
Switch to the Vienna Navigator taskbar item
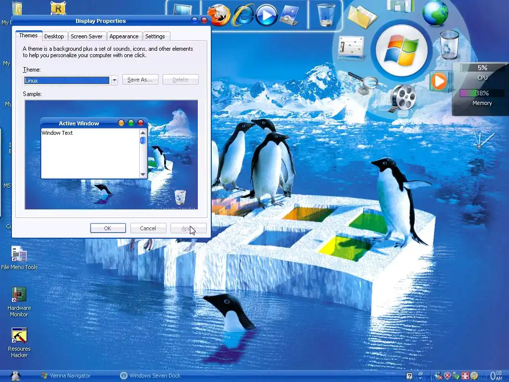pos(66,376)
